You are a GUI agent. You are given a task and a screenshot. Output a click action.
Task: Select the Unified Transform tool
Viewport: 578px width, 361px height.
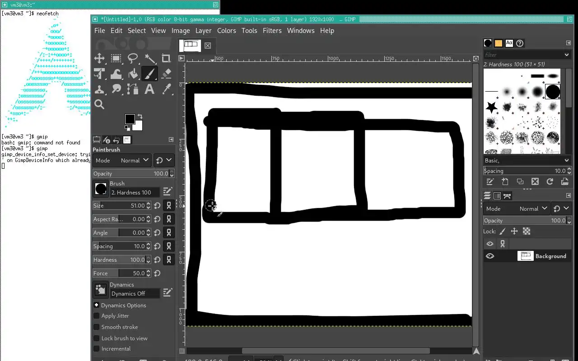99,74
